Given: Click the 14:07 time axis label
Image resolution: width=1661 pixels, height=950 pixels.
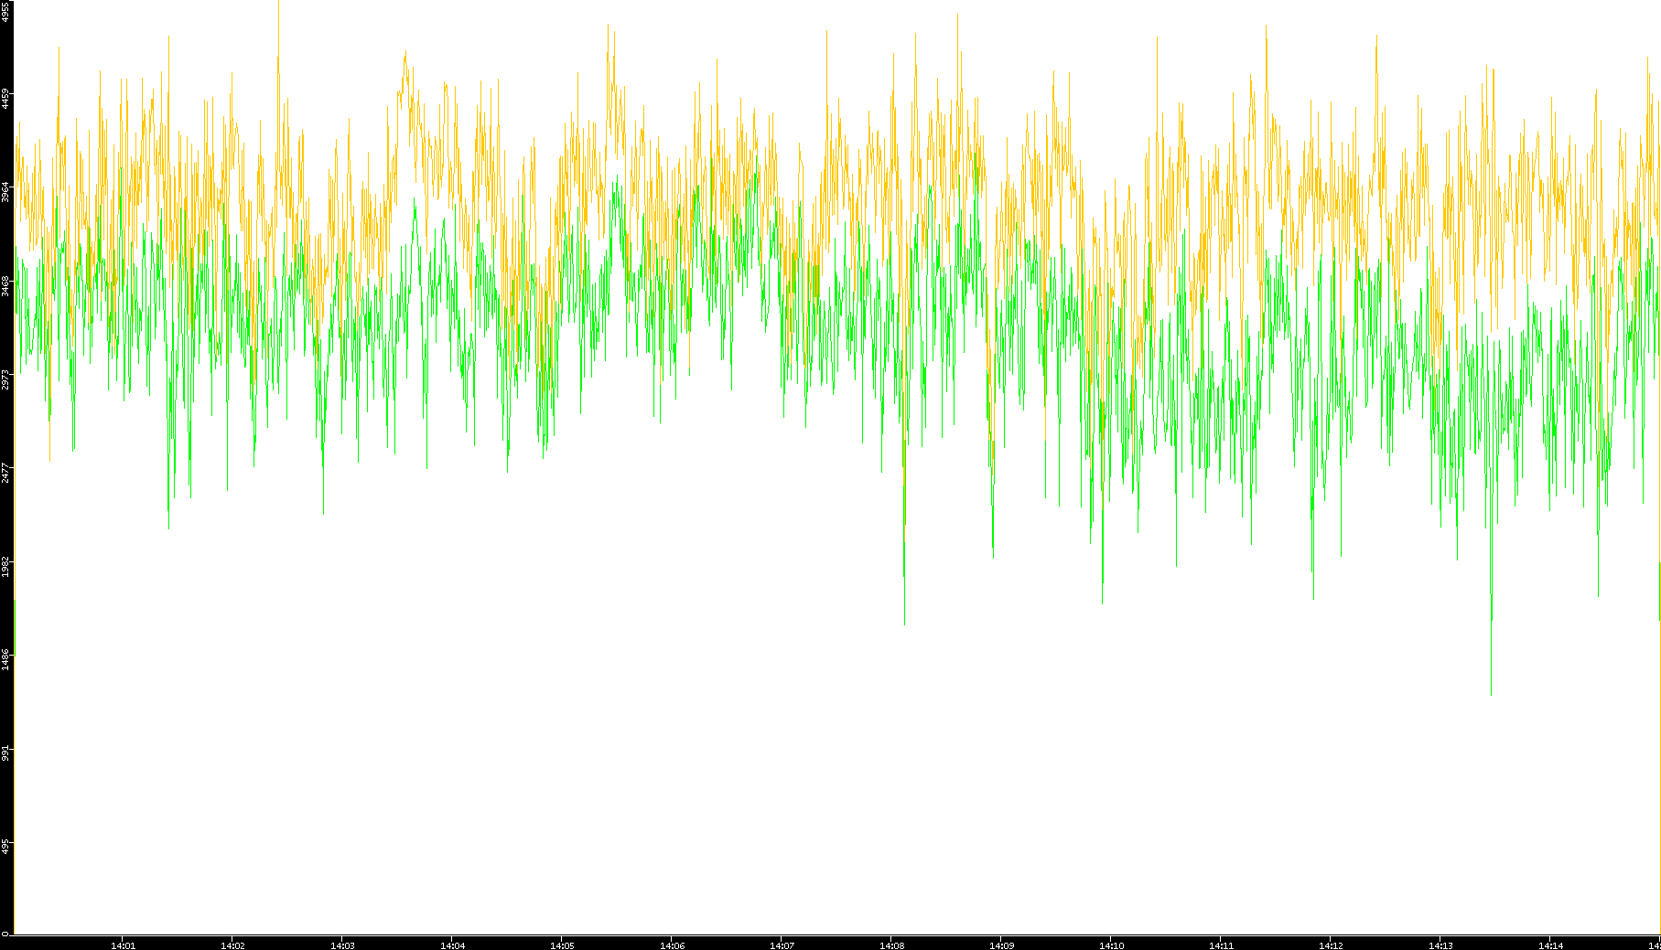Looking at the screenshot, I should pos(782,945).
